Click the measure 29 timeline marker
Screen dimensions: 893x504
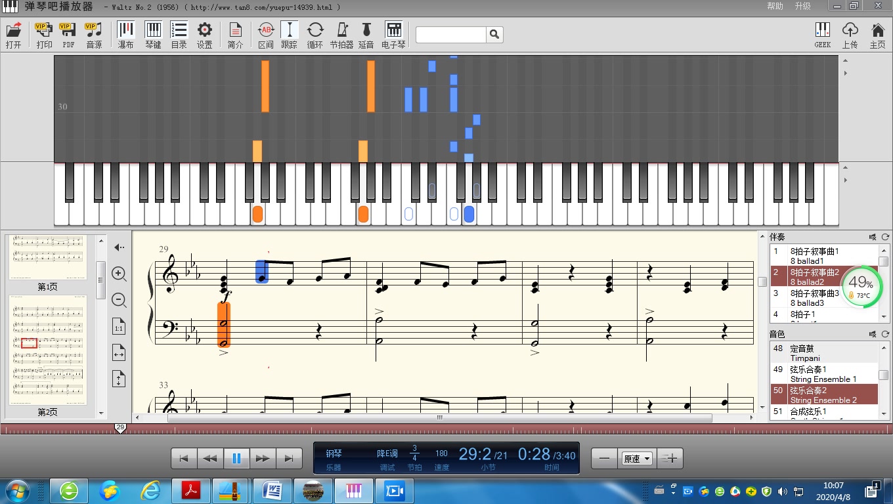tap(120, 428)
